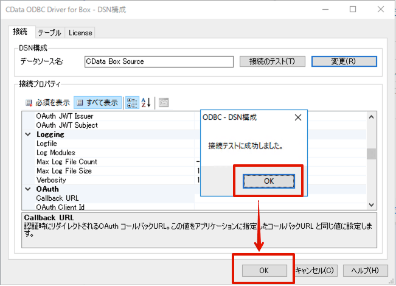Open help with ヘルプ(H) button
The width and height of the screenshot is (396, 286).
(365, 271)
